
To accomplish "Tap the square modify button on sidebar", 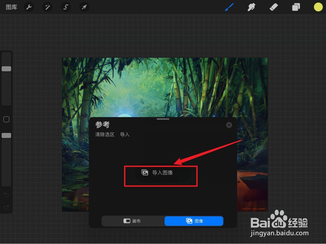I will coord(6,119).
